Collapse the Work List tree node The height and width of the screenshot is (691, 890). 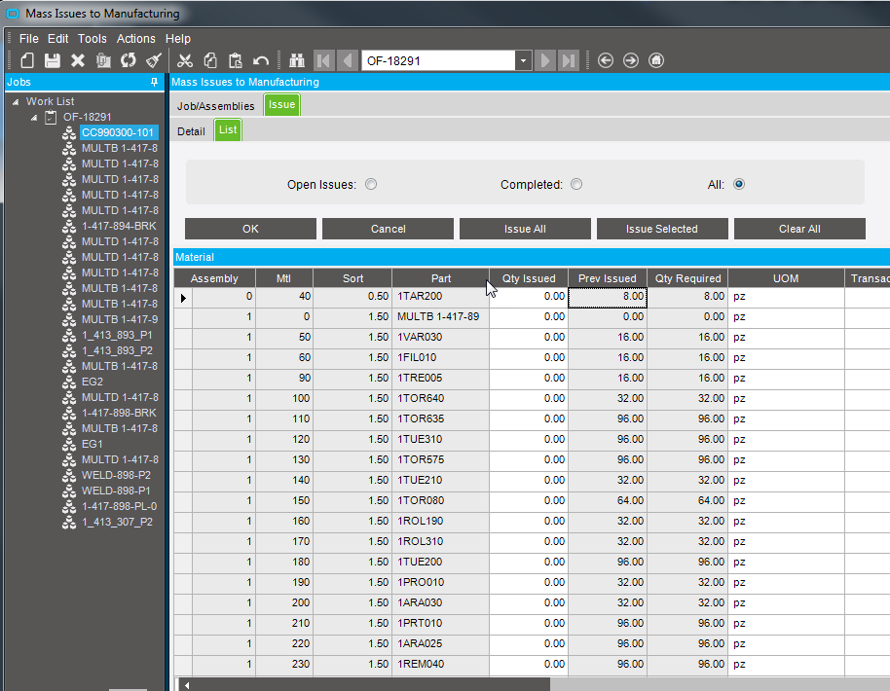tap(16, 102)
